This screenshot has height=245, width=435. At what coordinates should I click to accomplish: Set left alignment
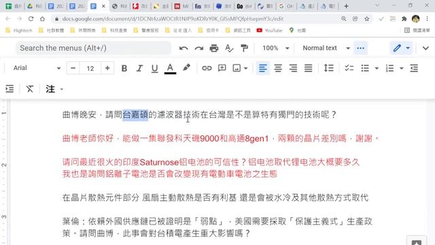coord(263,68)
